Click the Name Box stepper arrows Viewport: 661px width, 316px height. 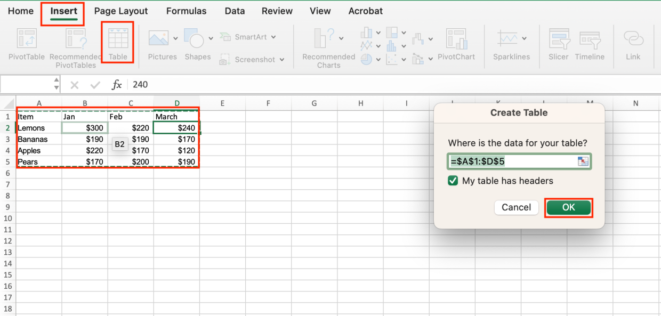coord(57,85)
